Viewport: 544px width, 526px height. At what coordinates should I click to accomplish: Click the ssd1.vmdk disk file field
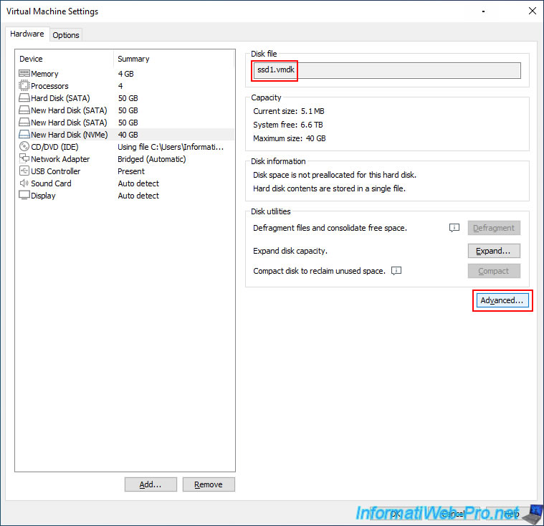pos(387,70)
